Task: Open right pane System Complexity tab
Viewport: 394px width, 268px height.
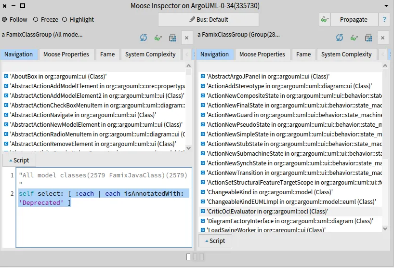Action: point(346,54)
